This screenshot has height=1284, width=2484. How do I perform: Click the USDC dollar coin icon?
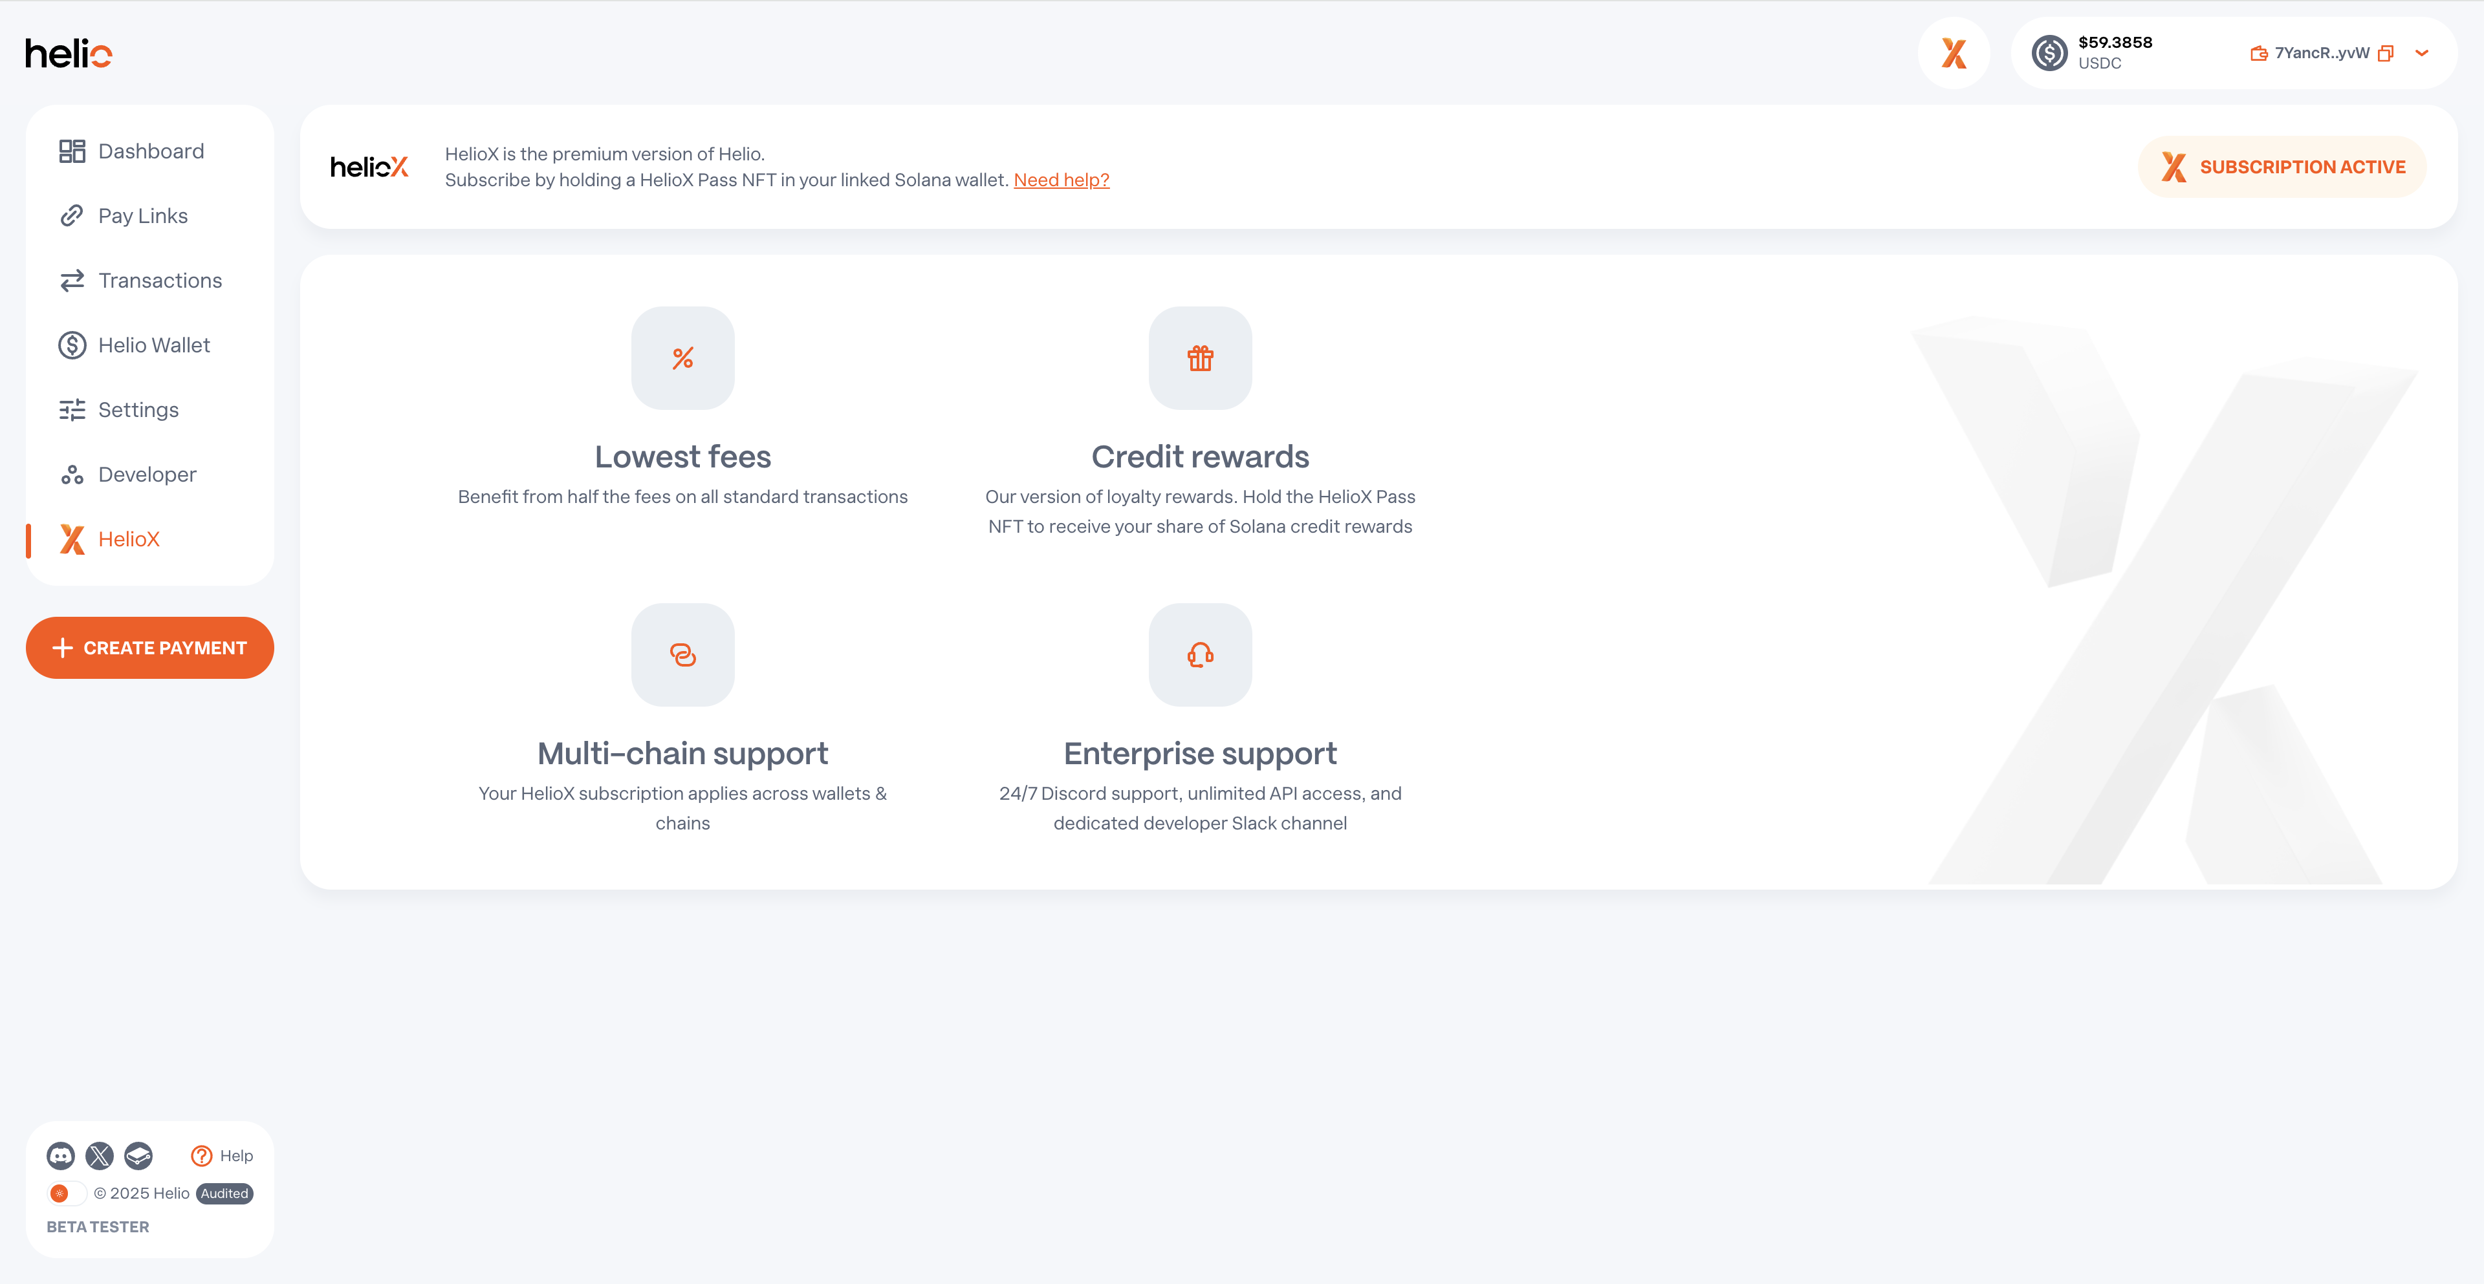coord(2049,53)
